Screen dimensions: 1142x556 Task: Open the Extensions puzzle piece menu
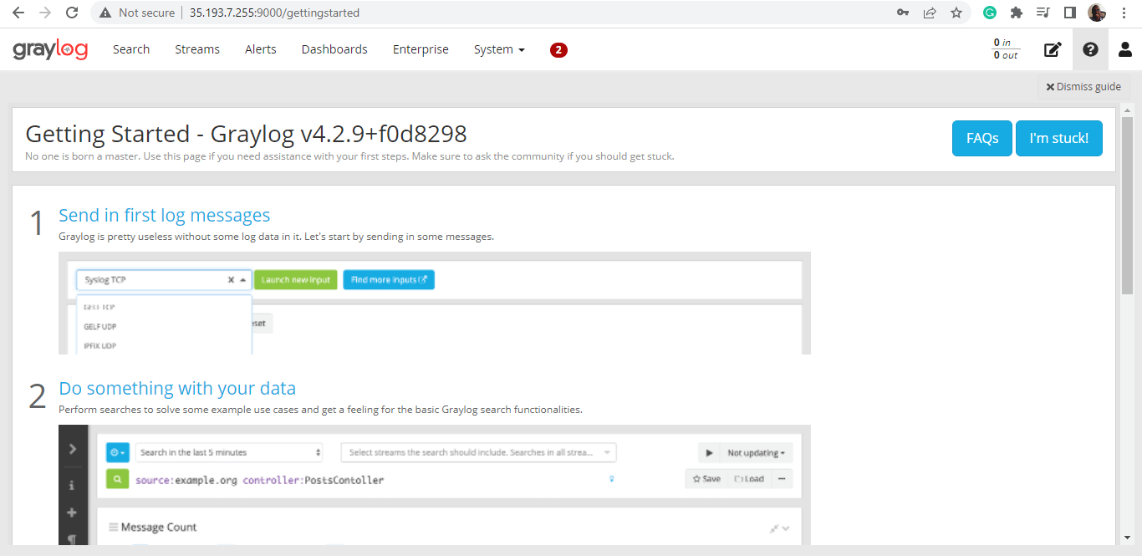click(x=1017, y=13)
